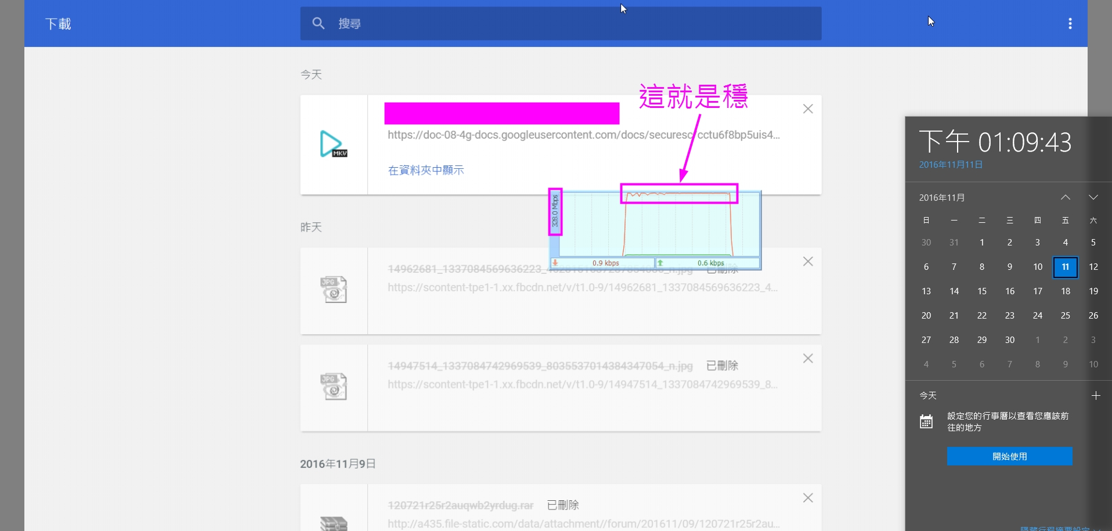Open the a435.file-static.com source URL
The image size is (1112, 531).
(583, 523)
